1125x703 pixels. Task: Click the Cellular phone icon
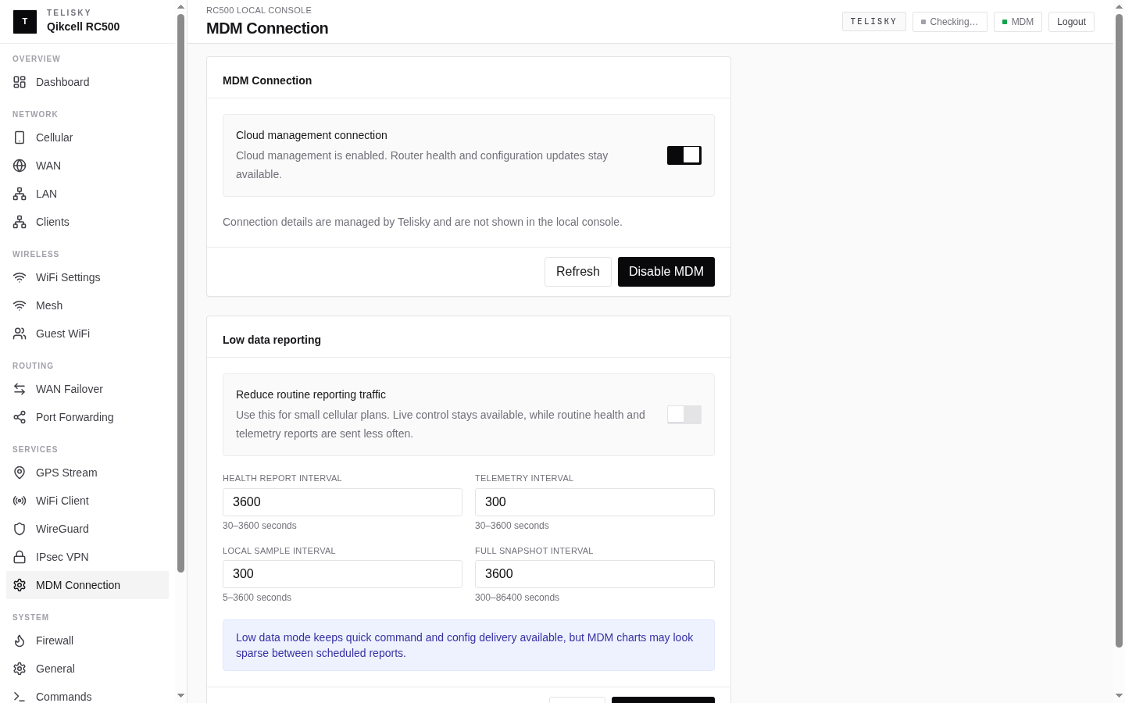coord(20,137)
